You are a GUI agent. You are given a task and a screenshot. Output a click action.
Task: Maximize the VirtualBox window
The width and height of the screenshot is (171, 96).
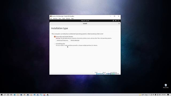coord(115,16)
